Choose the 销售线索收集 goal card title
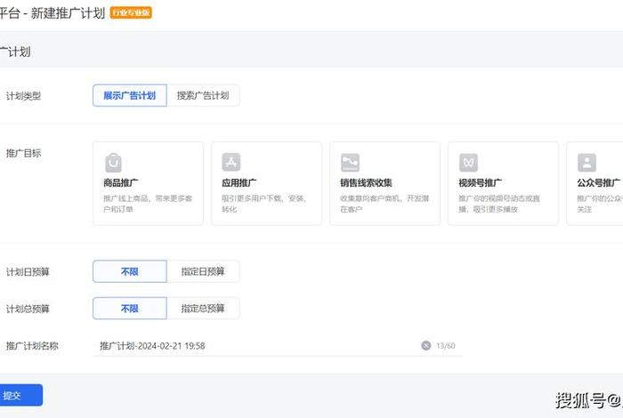 (x=366, y=183)
